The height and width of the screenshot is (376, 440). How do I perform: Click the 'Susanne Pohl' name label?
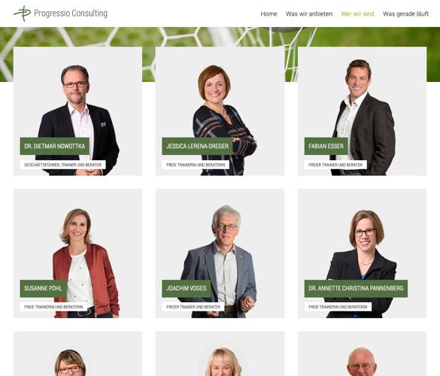point(43,289)
